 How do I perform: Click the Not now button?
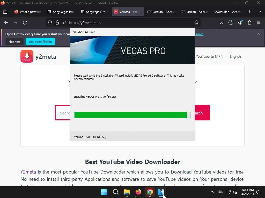pyautogui.click(x=14, y=42)
